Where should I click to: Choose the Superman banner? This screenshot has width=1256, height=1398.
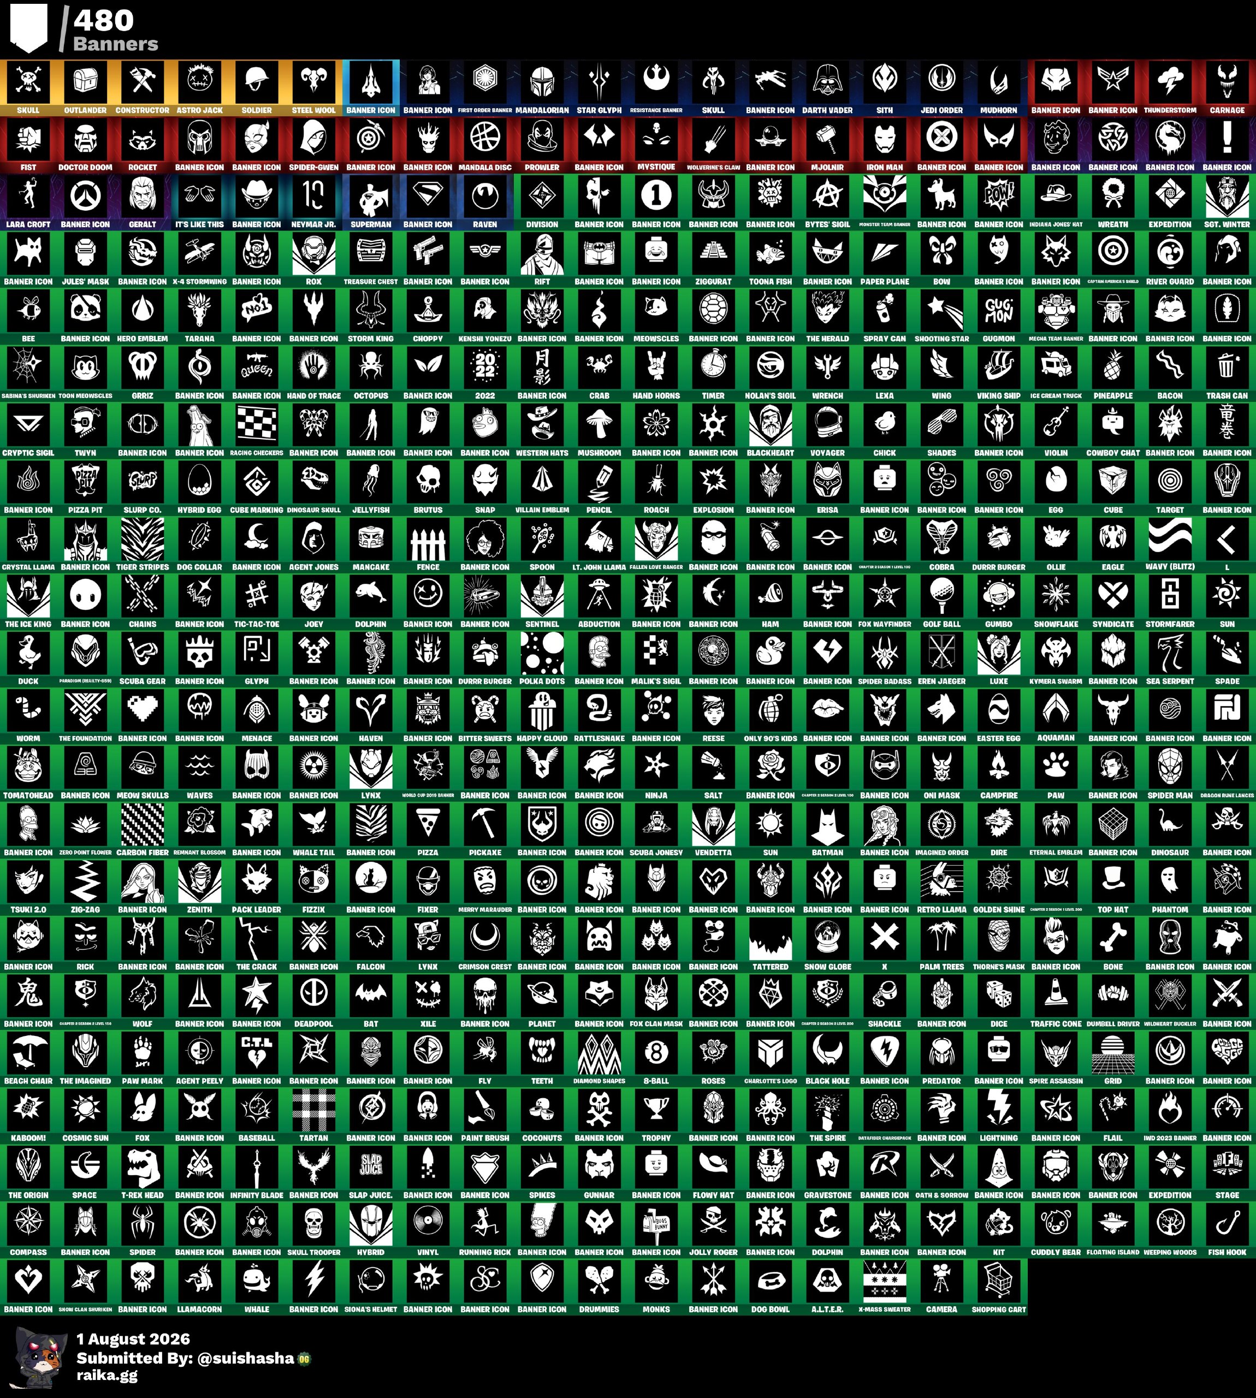click(x=371, y=202)
